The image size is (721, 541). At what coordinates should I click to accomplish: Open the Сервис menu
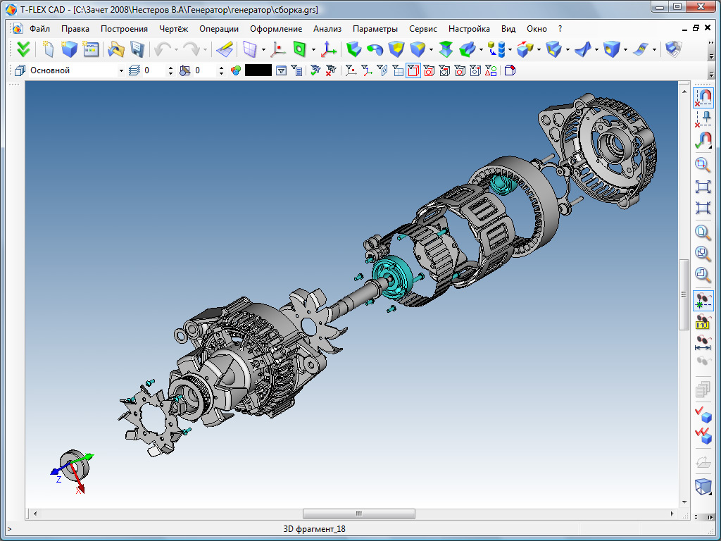click(423, 28)
